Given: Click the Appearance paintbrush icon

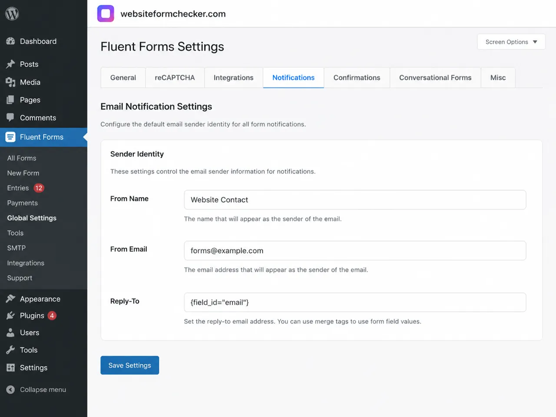Looking at the screenshot, I should point(10,299).
